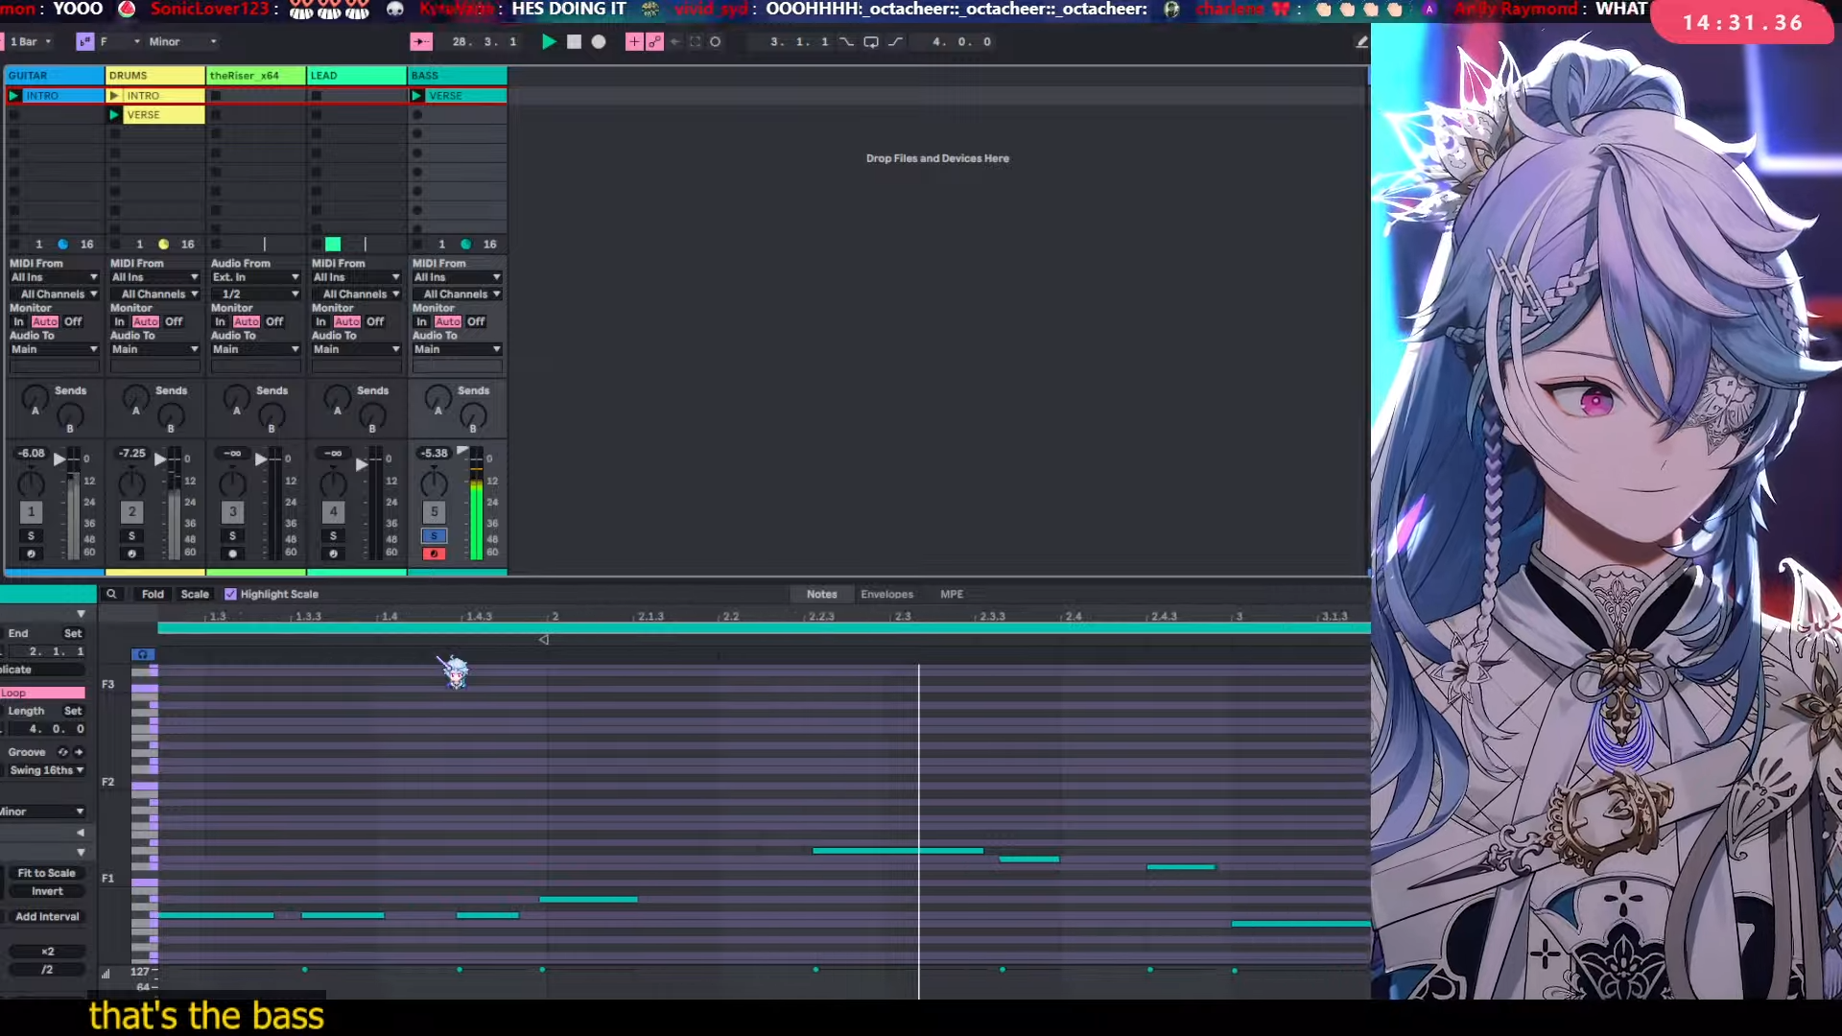Viewport: 1842px width, 1036px height.
Task: Click the Invert button
Action: (x=46, y=892)
